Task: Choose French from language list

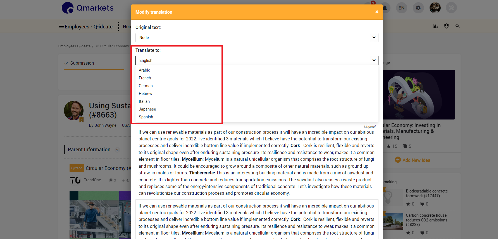Action: (x=145, y=78)
